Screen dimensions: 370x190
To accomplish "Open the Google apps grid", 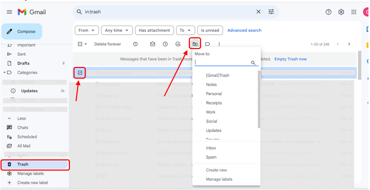I will tap(354, 12).
